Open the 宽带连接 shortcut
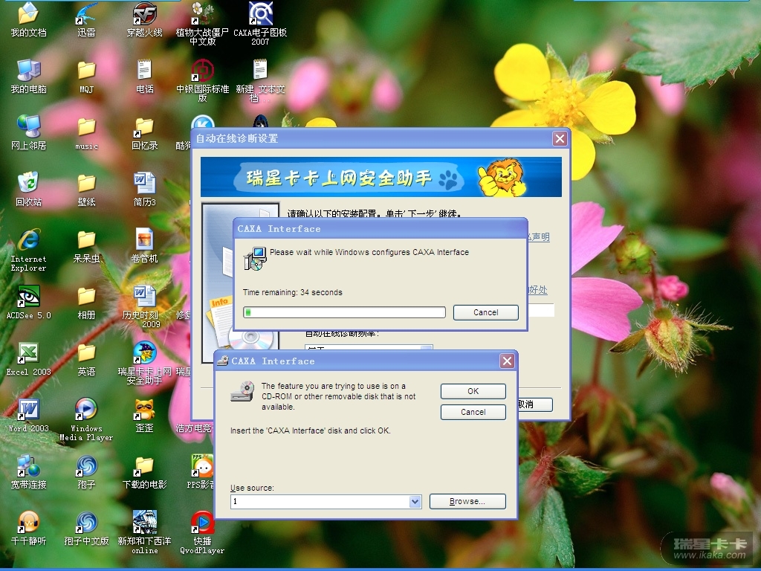Viewport: 761px width, 571px height. tap(28, 471)
